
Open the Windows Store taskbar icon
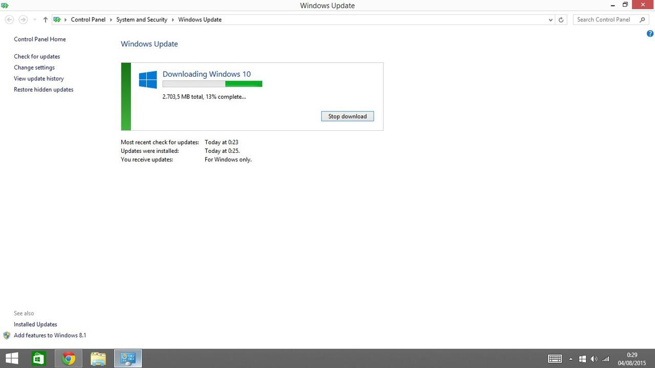point(39,359)
